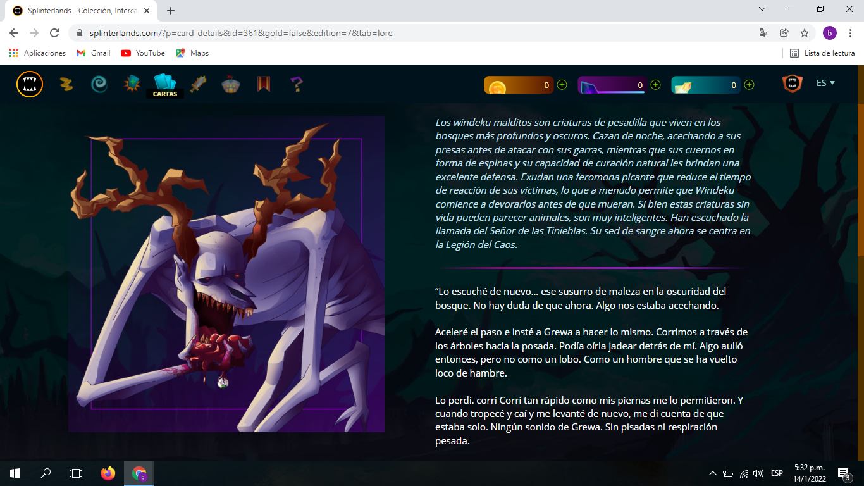Open the purple question mark help icon
The height and width of the screenshot is (486, 864).
pyautogui.click(x=297, y=84)
